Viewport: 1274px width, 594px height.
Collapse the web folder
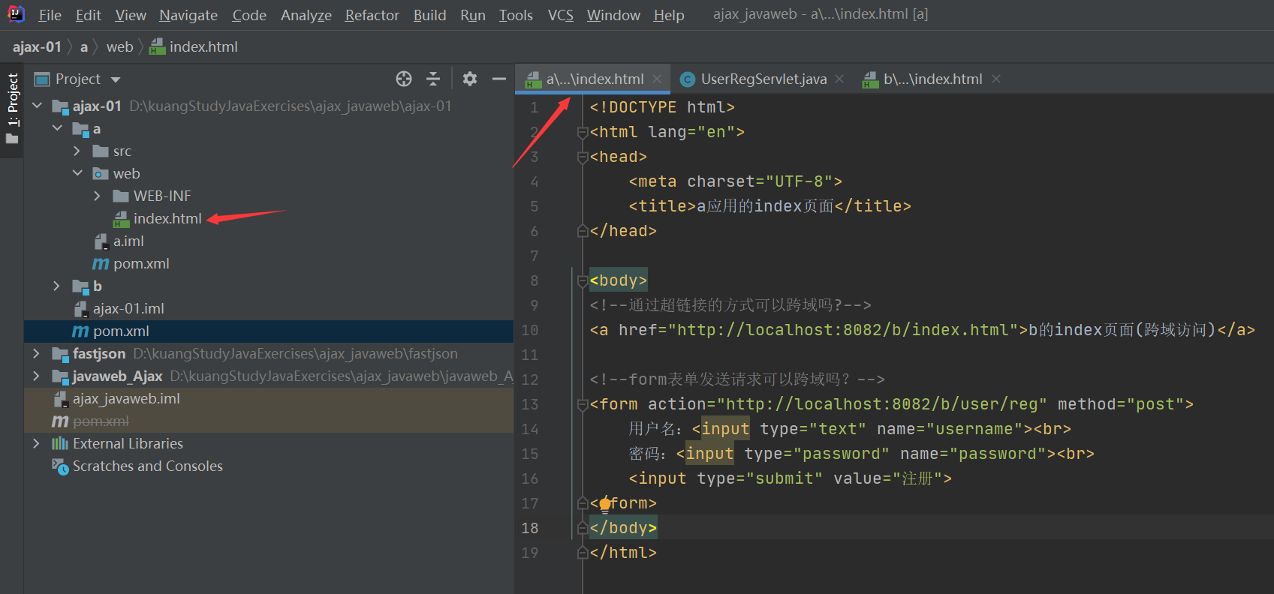(x=77, y=173)
